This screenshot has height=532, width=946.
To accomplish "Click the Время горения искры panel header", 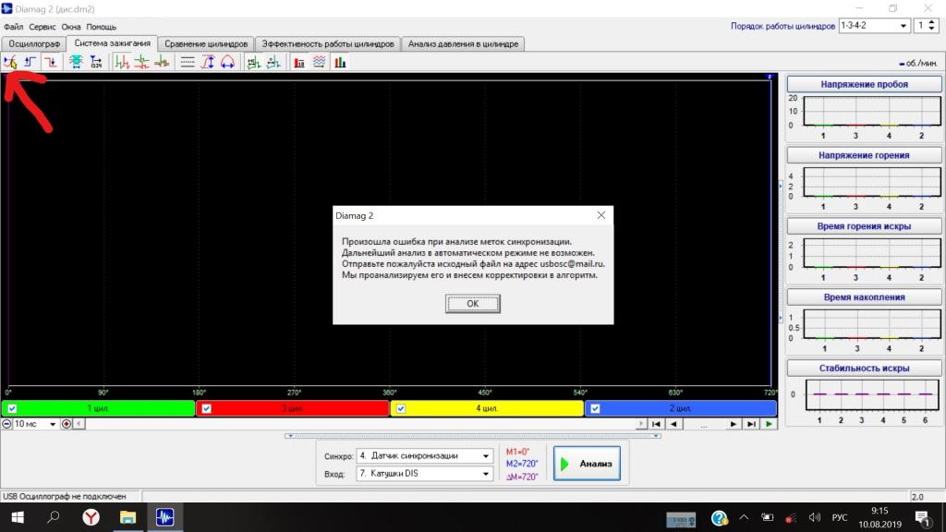I will 864,226.
